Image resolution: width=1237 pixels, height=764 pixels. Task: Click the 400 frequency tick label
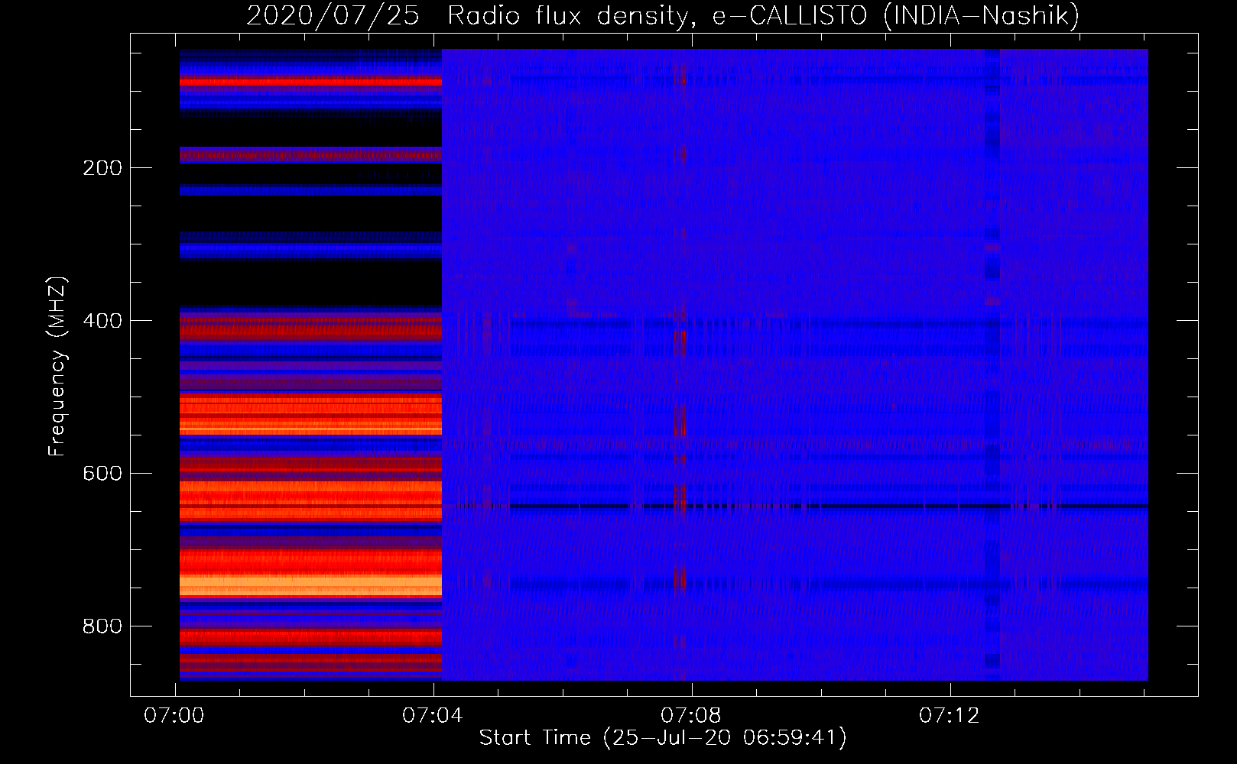102,321
